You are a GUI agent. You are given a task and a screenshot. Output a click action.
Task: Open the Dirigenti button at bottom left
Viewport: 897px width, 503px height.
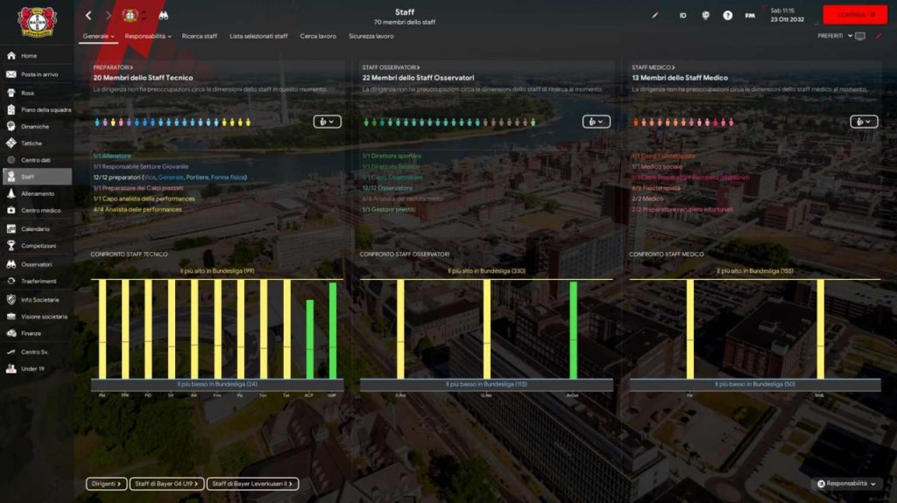click(x=105, y=484)
